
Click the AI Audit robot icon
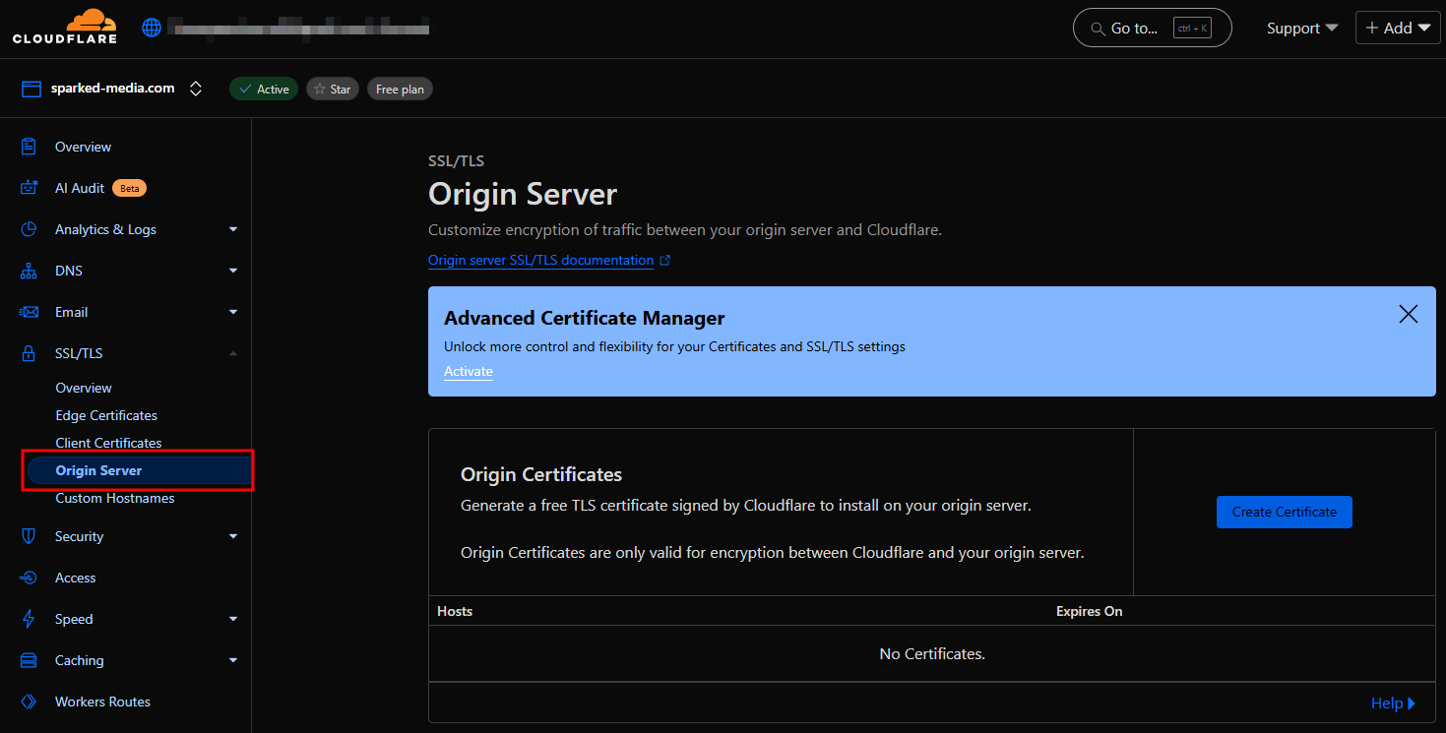[x=30, y=188]
